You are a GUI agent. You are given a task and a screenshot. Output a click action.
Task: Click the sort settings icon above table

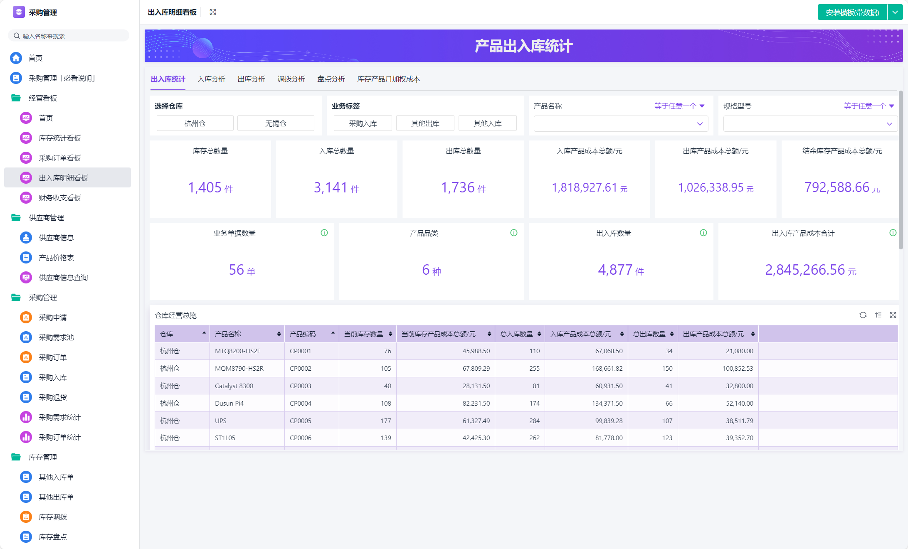(878, 315)
